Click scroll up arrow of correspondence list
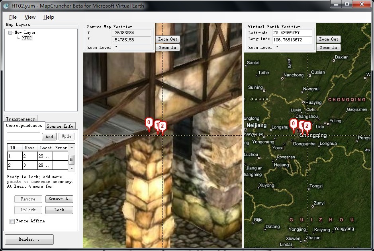This screenshot has height=251, width=374. coord(72,147)
